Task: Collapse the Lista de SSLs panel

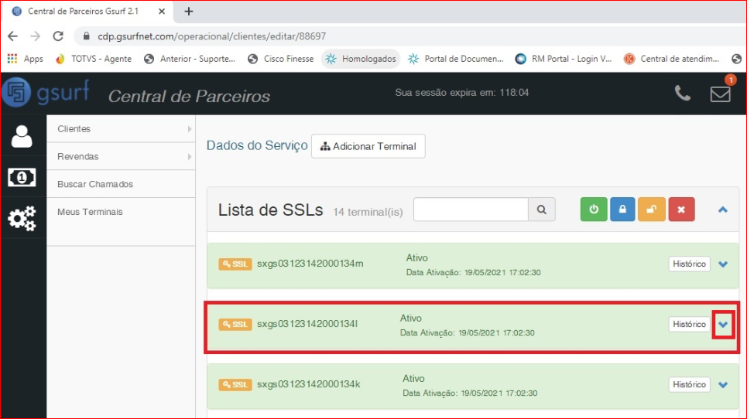Action: (723, 209)
